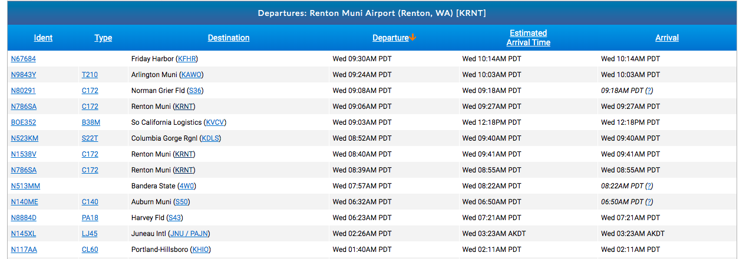Open flight N145XL details
Screen dimensions: 746x259
coord(24,234)
